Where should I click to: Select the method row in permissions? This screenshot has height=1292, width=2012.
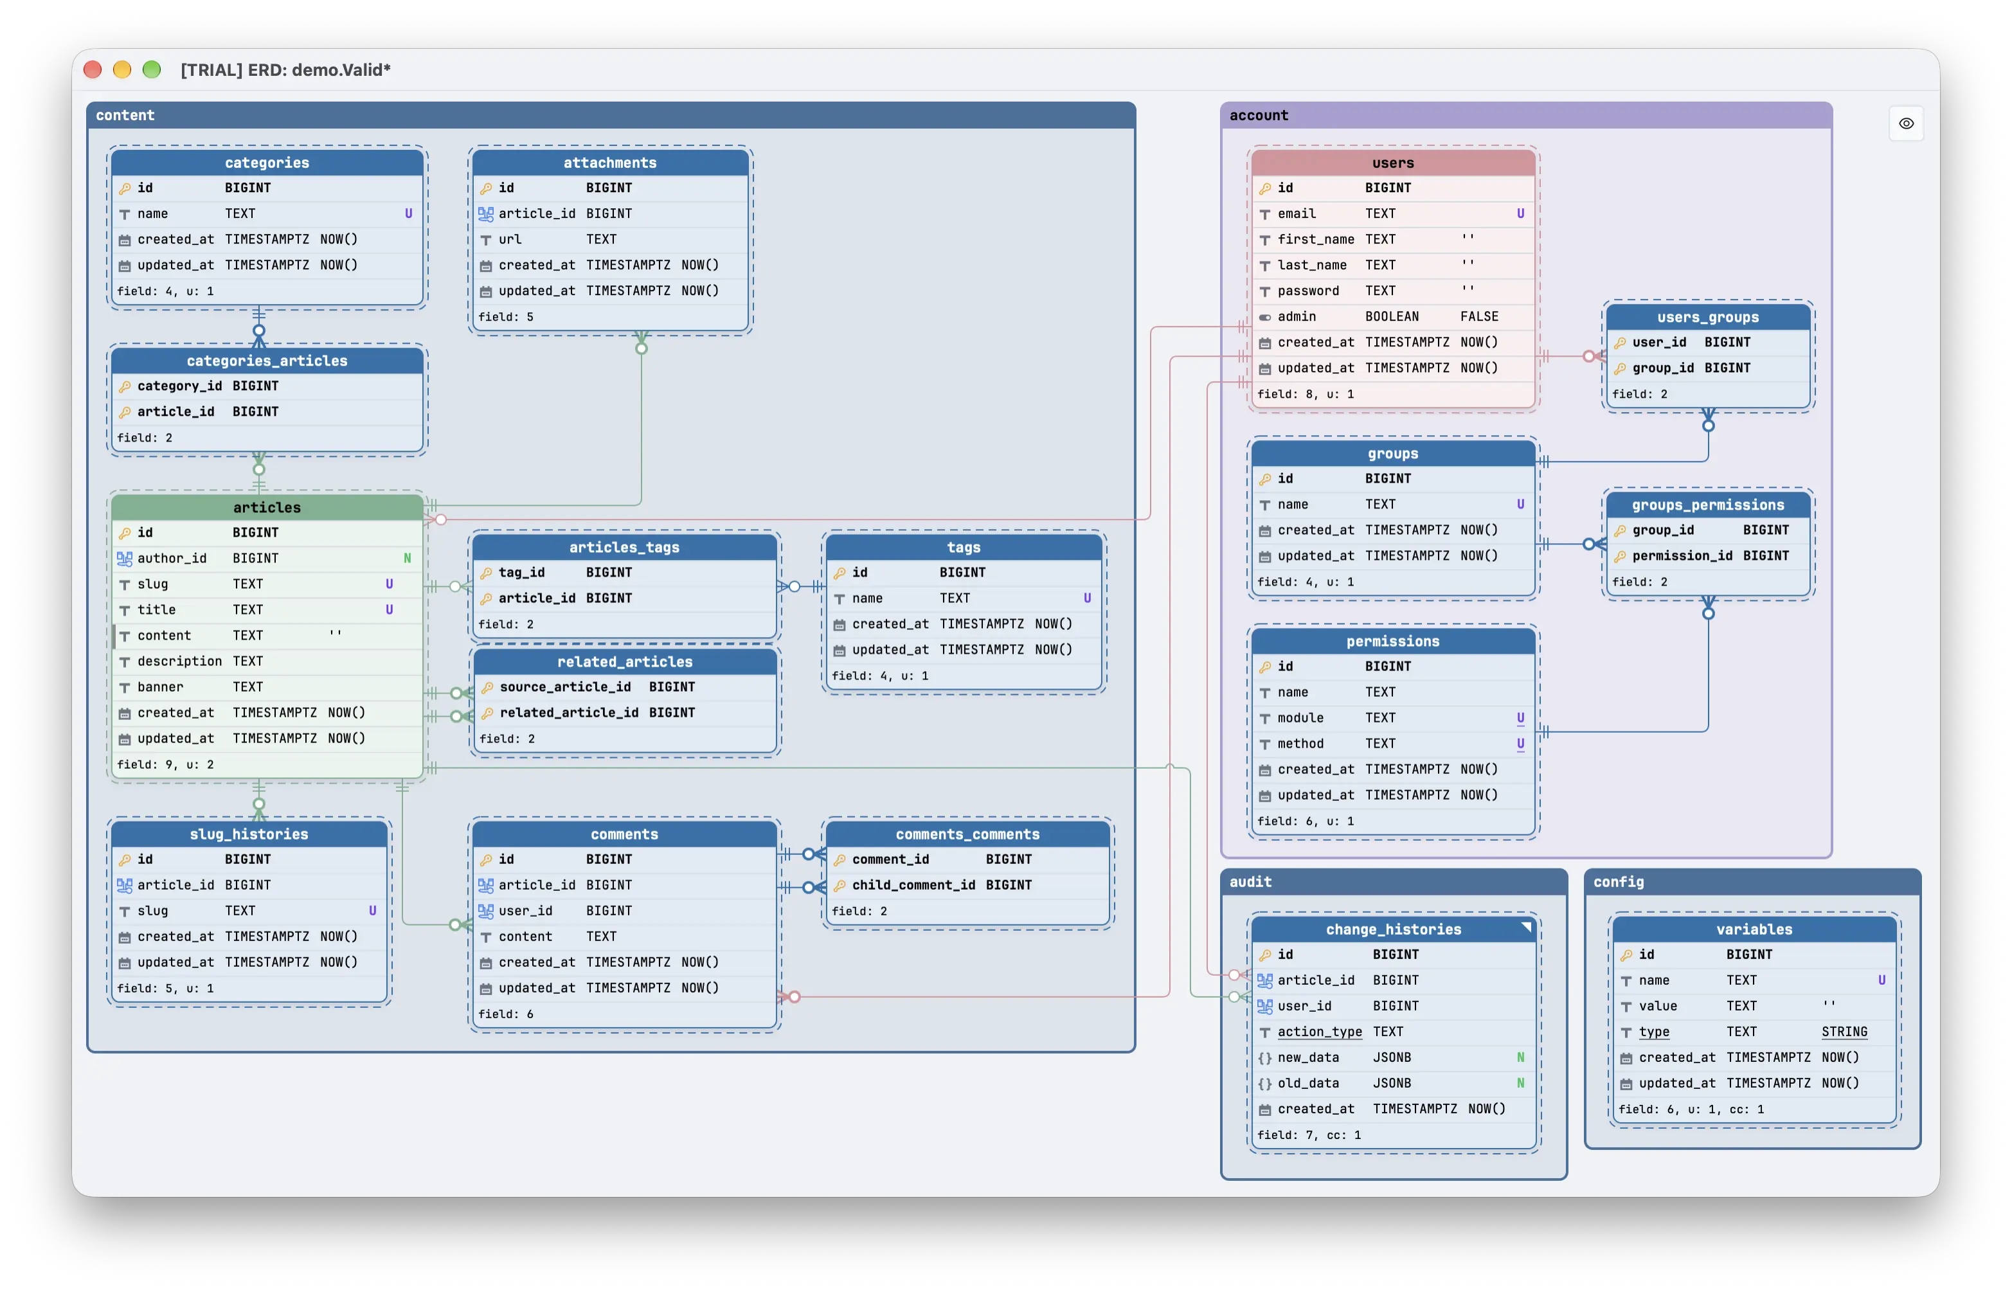(x=1393, y=744)
